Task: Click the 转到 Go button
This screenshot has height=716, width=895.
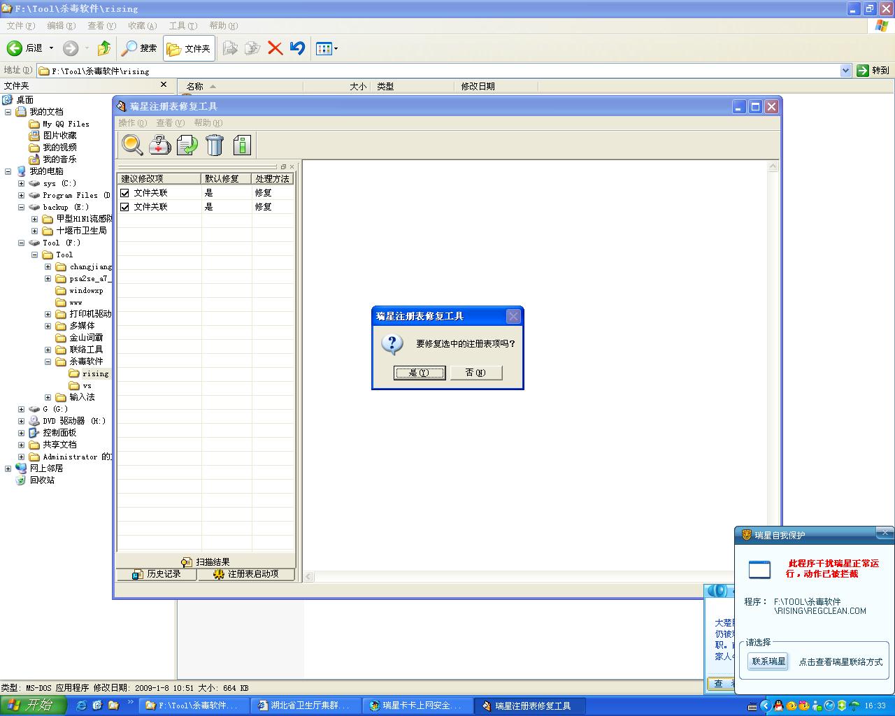Action: pyautogui.click(x=873, y=71)
